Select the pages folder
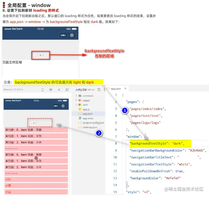The width and height of the screenshot is (209, 197). tap(86, 100)
